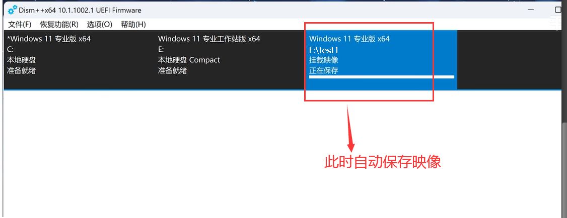Click the Dism++ gear icon in title bar
Viewport: 567px width, 218px height.
[x=13, y=10]
